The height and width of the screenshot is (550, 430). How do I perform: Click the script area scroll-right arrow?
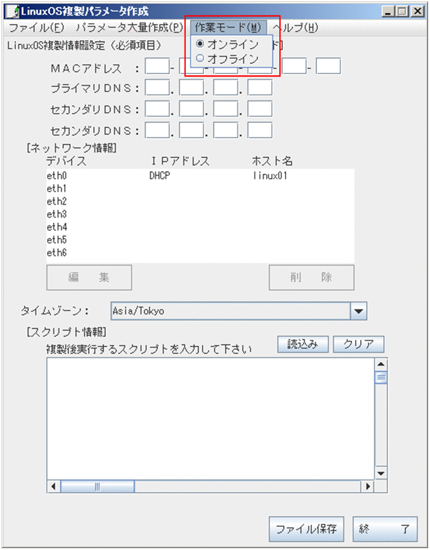click(x=368, y=487)
